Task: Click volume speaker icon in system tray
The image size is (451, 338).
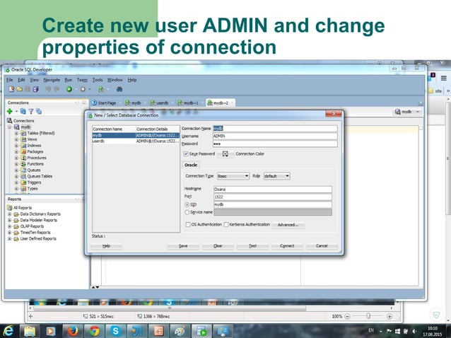Action: click(x=414, y=331)
